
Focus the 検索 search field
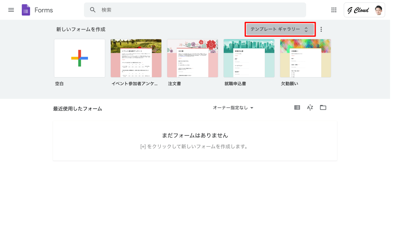195,10
